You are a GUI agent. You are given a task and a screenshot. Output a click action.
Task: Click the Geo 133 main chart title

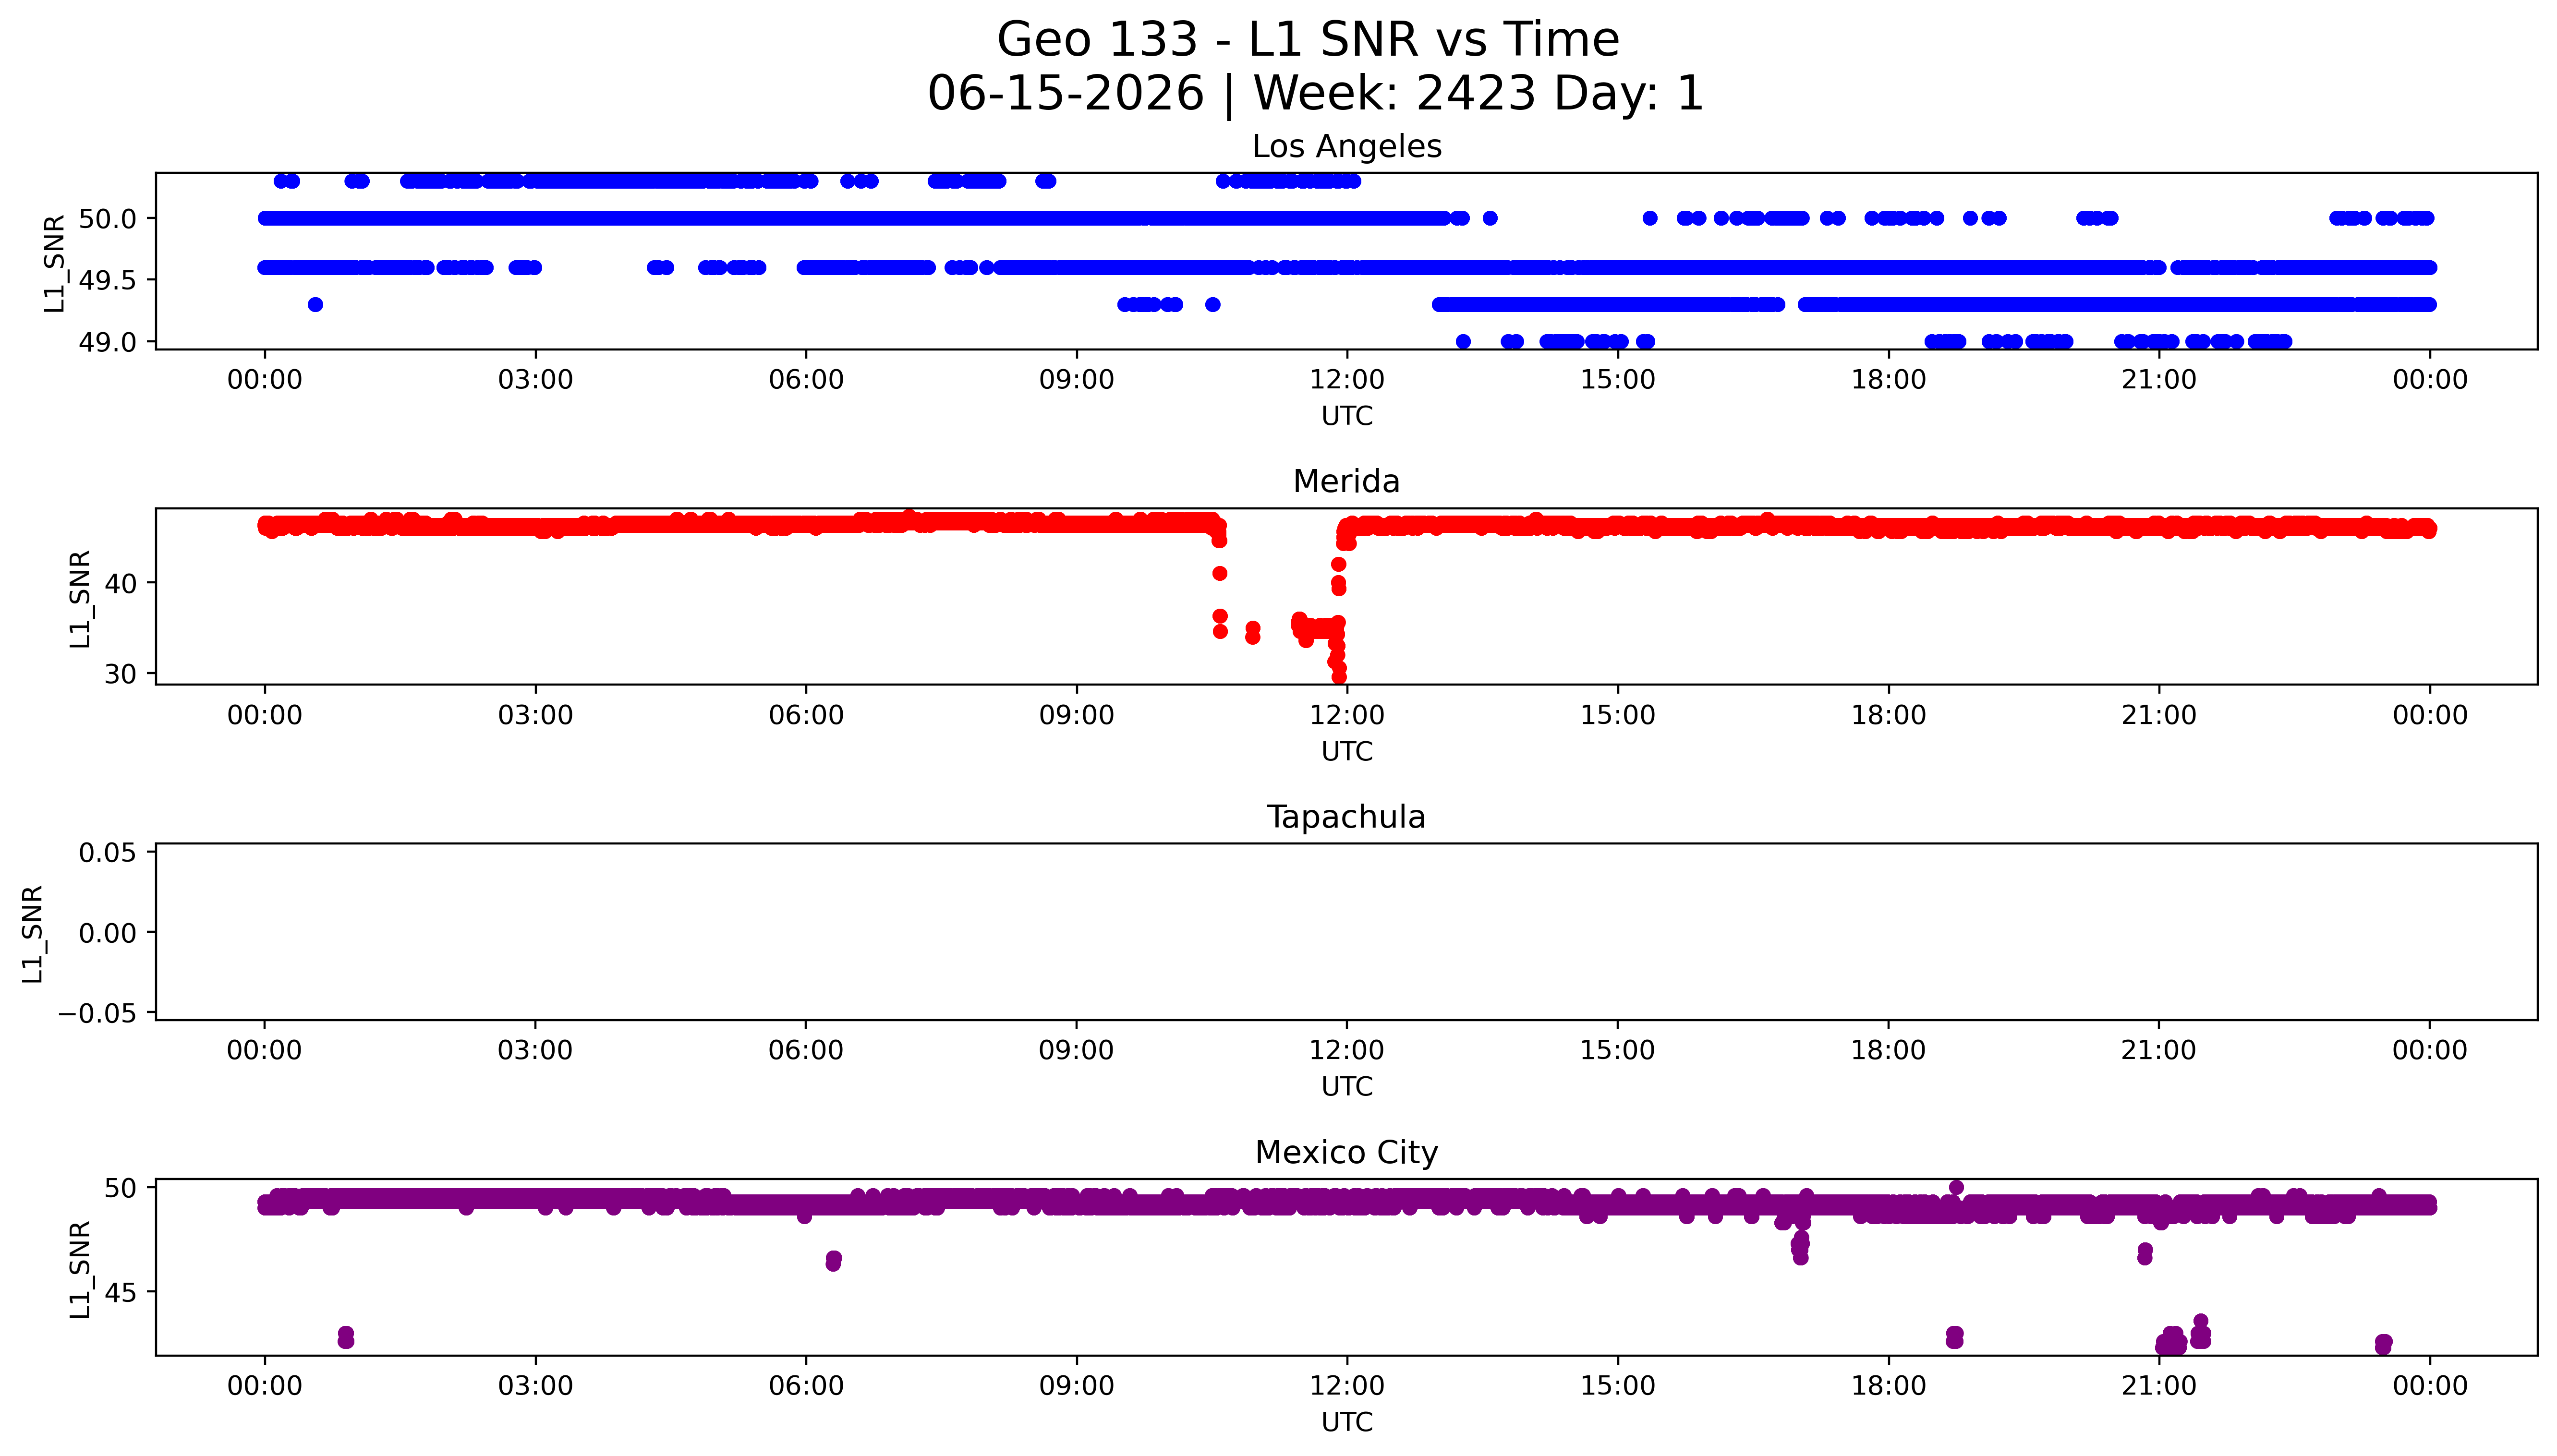point(1308,40)
